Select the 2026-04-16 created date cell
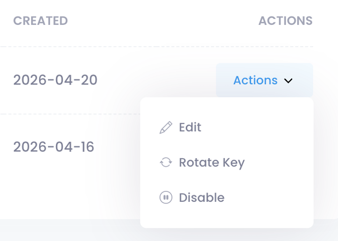The width and height of the screenshot is (338, 241). (54, 147)
